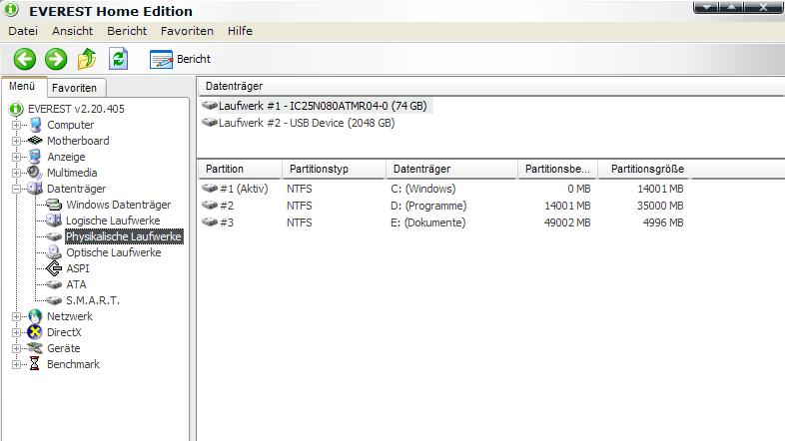The image size is (785, 441).
Task: Click the Windows Datenträger icon
Action: click(54, 205)
